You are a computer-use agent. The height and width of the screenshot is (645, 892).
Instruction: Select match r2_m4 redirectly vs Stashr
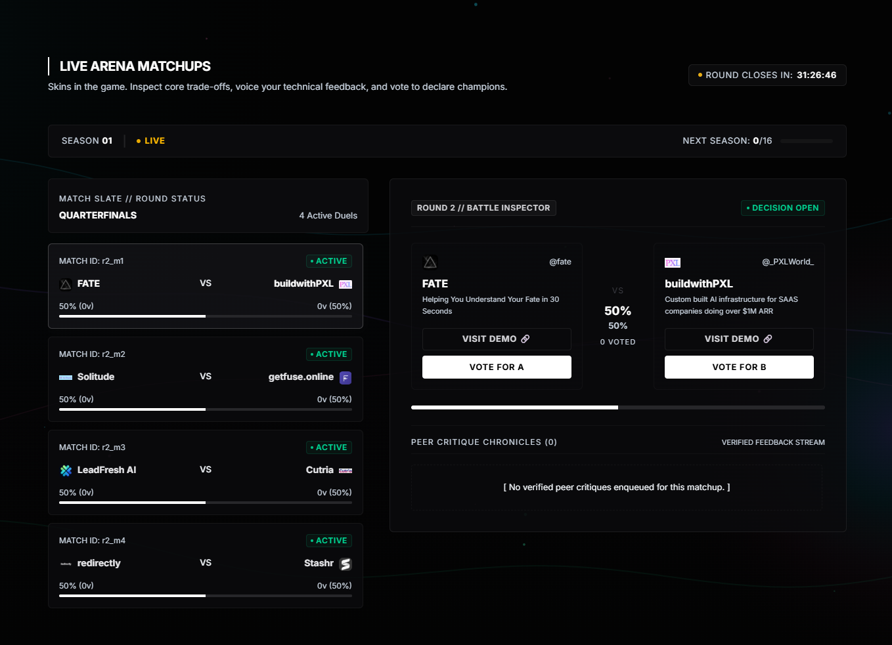coord(206,566)
